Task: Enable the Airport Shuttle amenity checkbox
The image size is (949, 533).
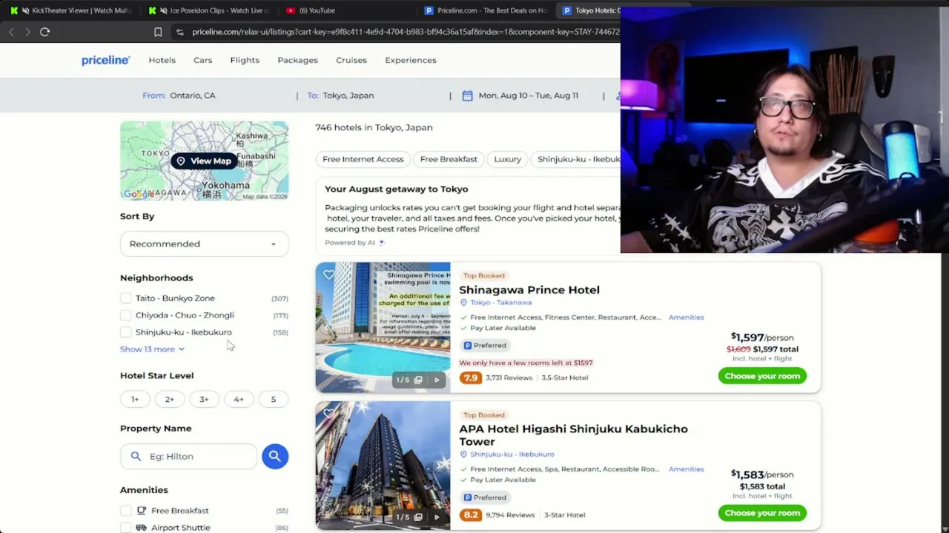Action: pos(126,528)
